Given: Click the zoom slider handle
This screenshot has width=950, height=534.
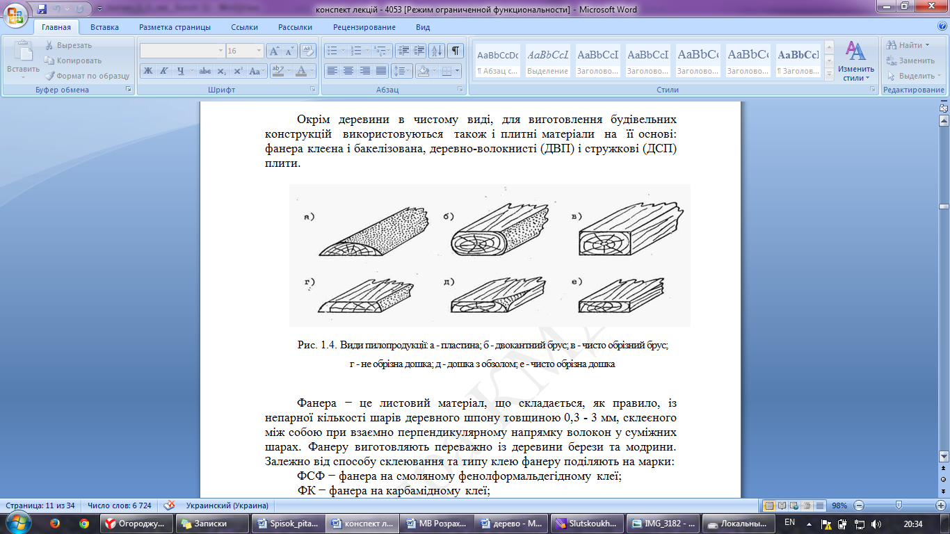Looking at the screenshot, I should [x=899, y=505].
